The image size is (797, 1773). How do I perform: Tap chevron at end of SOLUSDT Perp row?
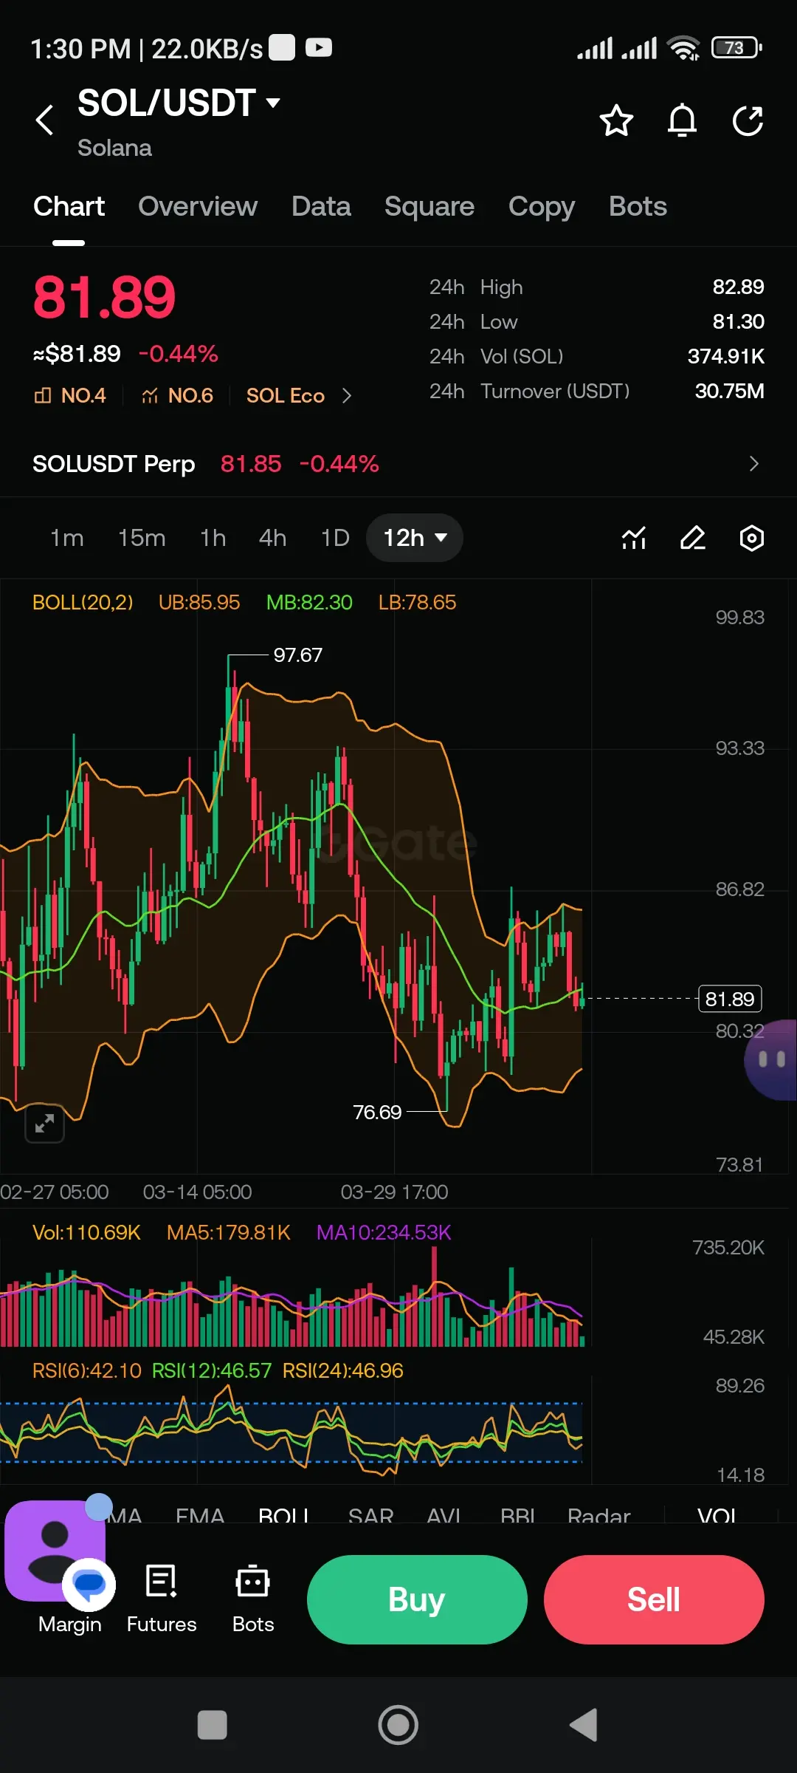pos(753,464)
